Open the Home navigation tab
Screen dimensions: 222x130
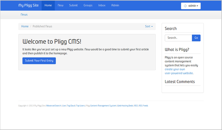[x=48, y=5]
